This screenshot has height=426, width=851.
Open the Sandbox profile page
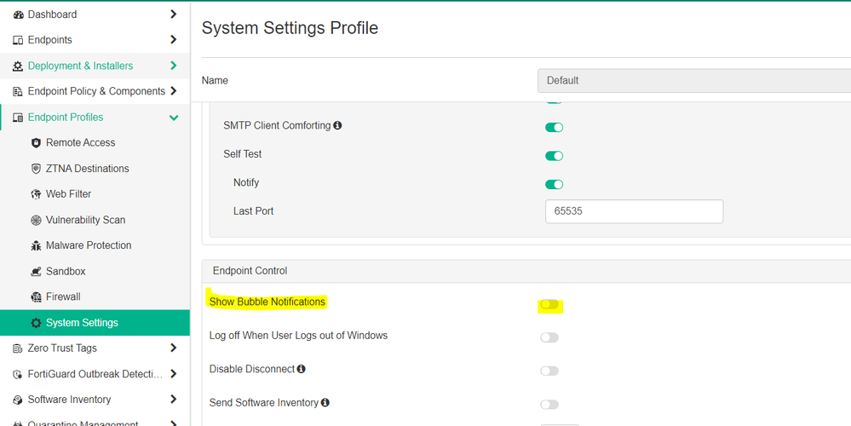[x=66, y=272]
